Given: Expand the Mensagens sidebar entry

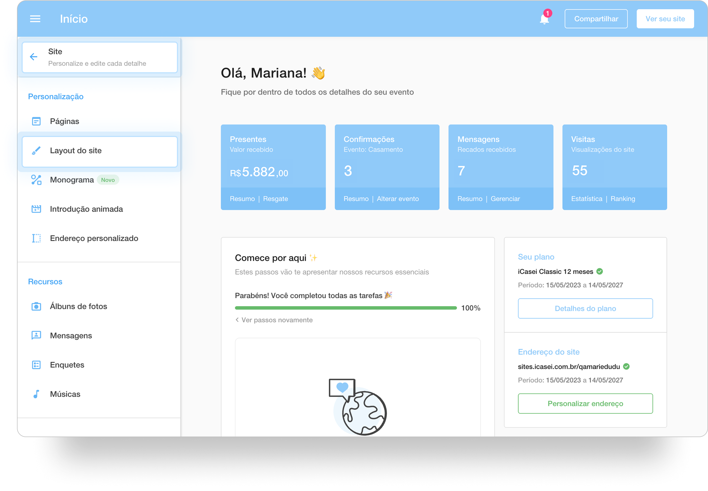Looking at the screenshot, I should click(71, 335).
